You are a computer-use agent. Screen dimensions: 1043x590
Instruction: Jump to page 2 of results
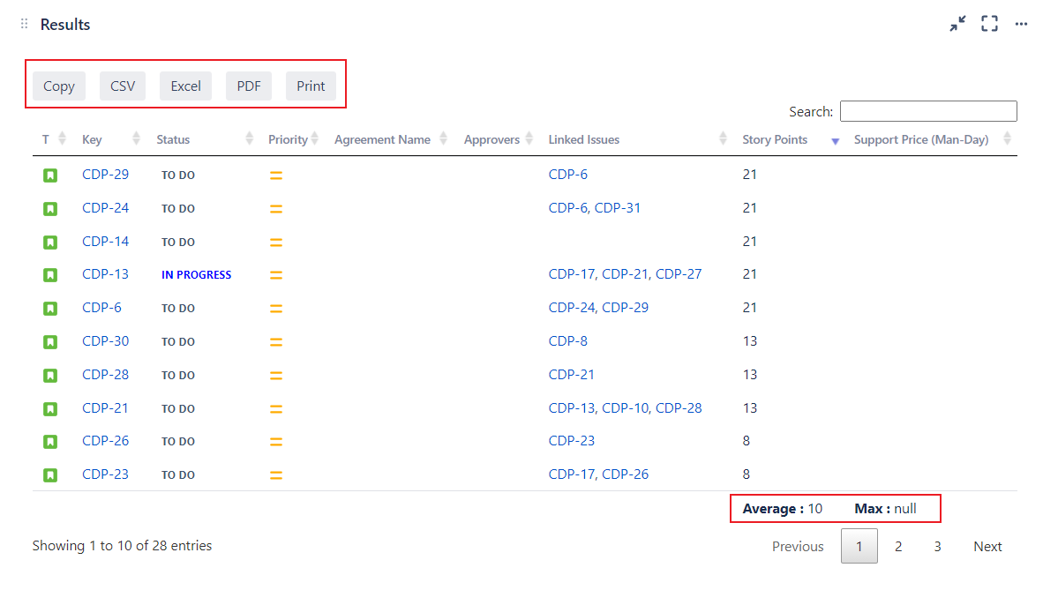click(x=898, y=546)
